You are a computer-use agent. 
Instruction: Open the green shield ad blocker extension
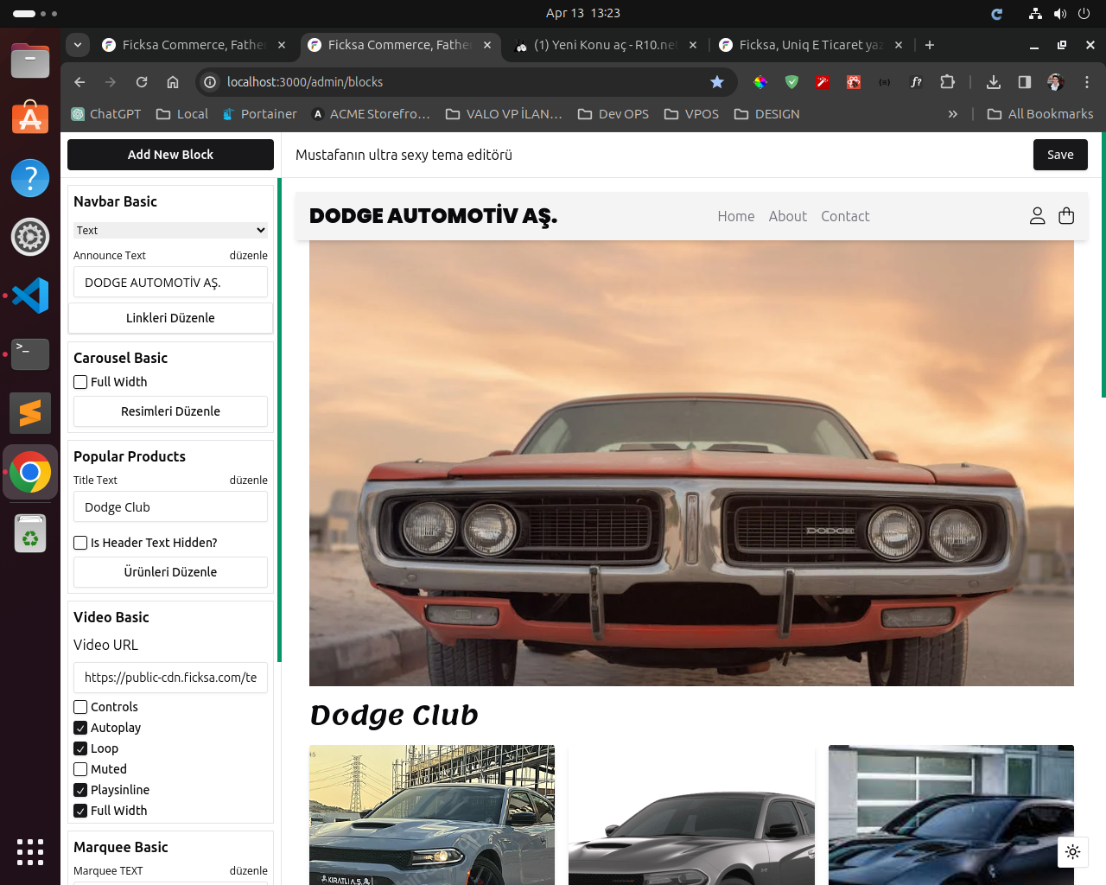pos(791,82)
